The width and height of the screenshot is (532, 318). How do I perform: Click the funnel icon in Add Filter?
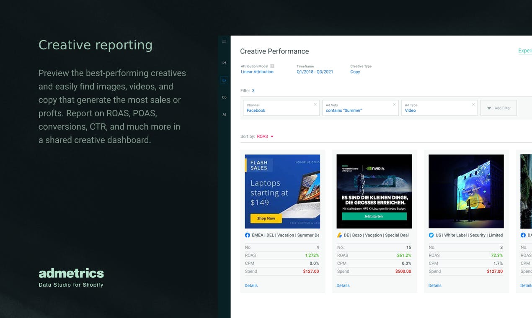click(x=489, y=108)
